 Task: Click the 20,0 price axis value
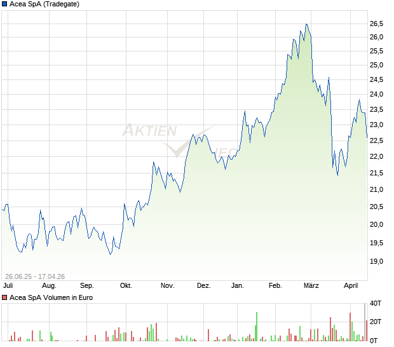[376, 224]
